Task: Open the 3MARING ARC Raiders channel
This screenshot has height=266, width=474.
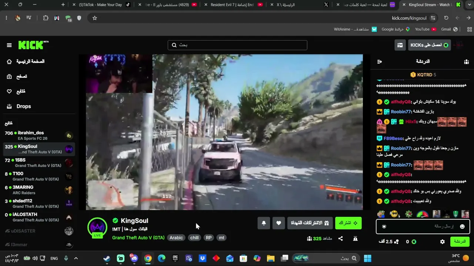Action: (x=39, y=190)
